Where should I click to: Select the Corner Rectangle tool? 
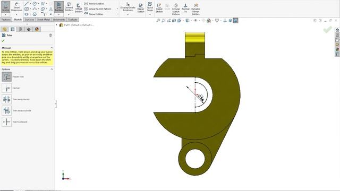27,9
